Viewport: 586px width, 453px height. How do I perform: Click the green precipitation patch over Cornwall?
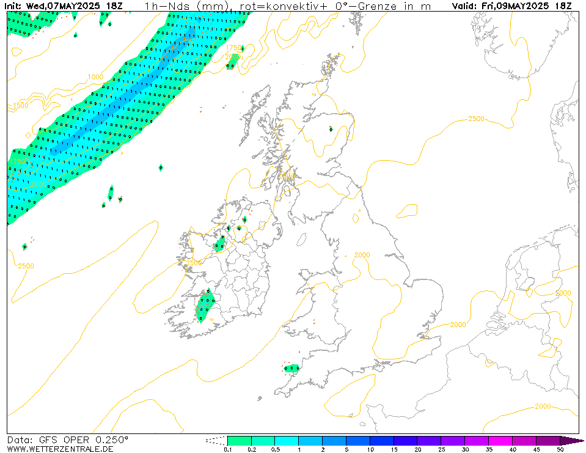pyautogui.click(x=291, y=369)
